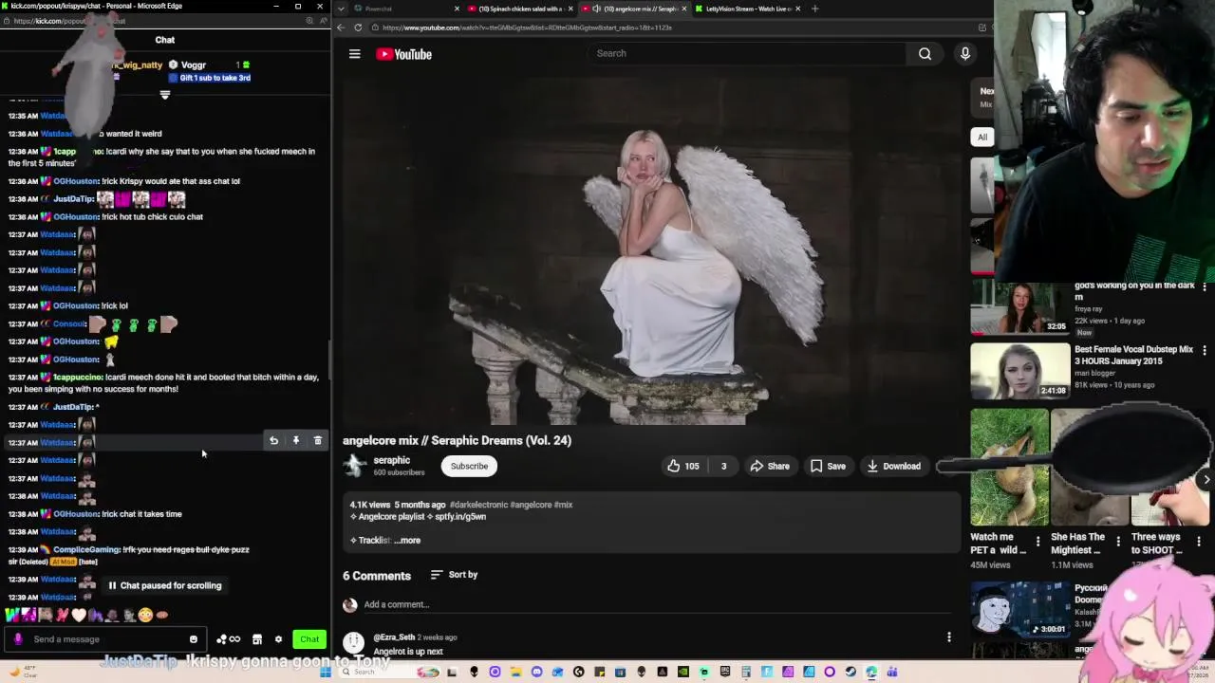Open menu for god's working on you video
1215x683 pixels.
(1205, 286)
